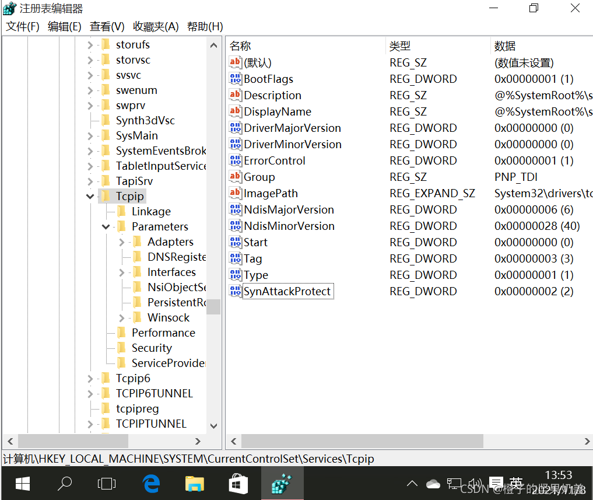This screenshot has height=500, width=593.
Task: Open the 编辑(E) menu
Action: [65, 26]
